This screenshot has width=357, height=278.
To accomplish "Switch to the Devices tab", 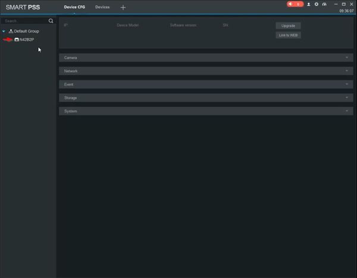I will [x=102, y=7].
